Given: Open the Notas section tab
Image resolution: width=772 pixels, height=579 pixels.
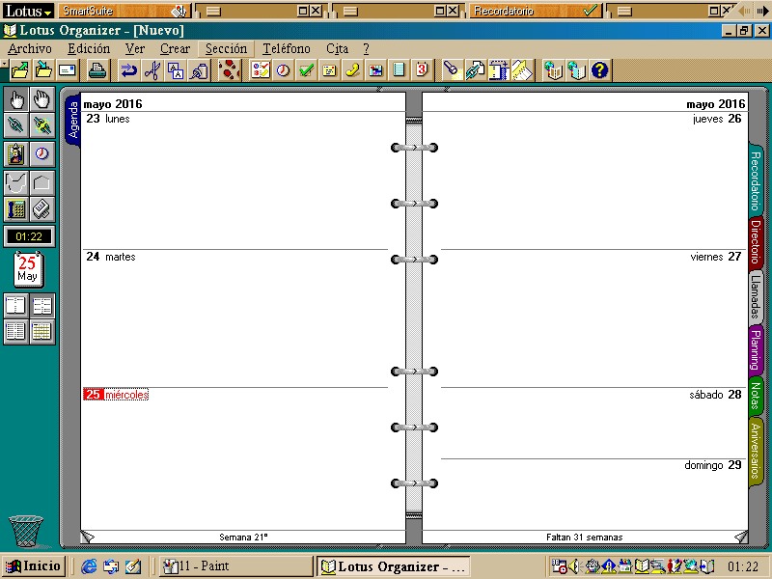Looking at the screenshot, I should (x=756, y=397).
